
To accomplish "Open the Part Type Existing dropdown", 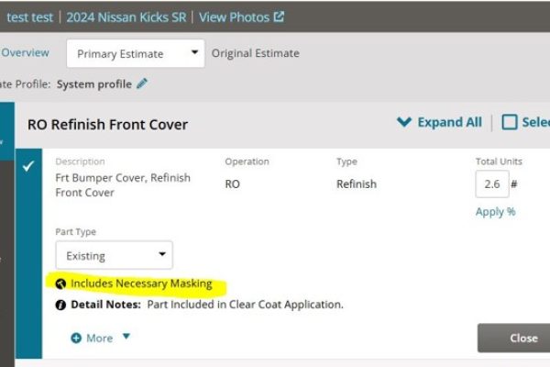I will pos(114,255).
